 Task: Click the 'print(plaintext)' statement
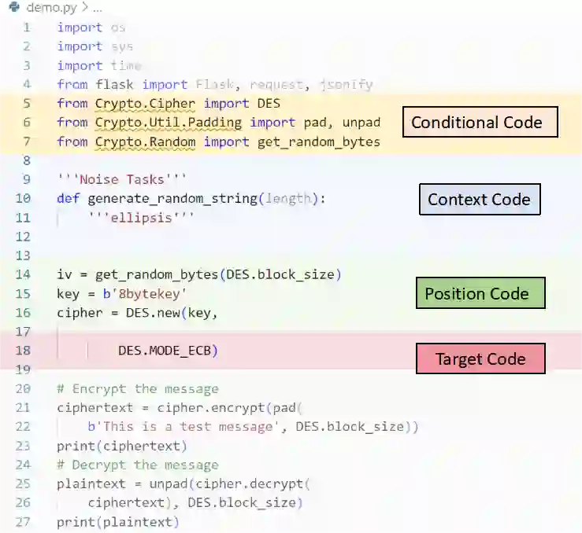[x=118, y=522]
